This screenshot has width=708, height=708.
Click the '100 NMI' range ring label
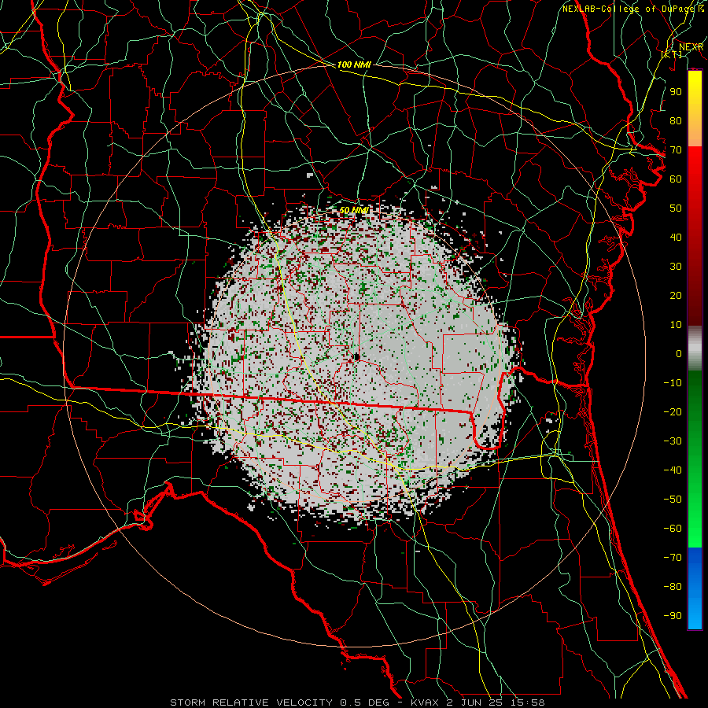354,65
